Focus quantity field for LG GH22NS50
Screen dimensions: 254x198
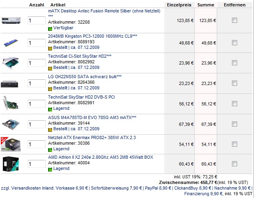[x=36, y=83]
